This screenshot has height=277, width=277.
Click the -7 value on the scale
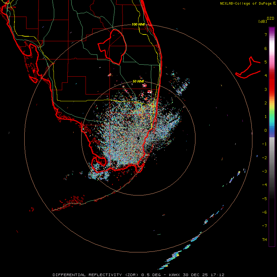[x=264, y=226]
